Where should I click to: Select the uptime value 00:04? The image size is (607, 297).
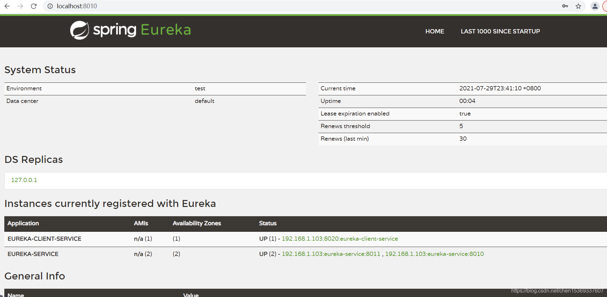[467, 101]
